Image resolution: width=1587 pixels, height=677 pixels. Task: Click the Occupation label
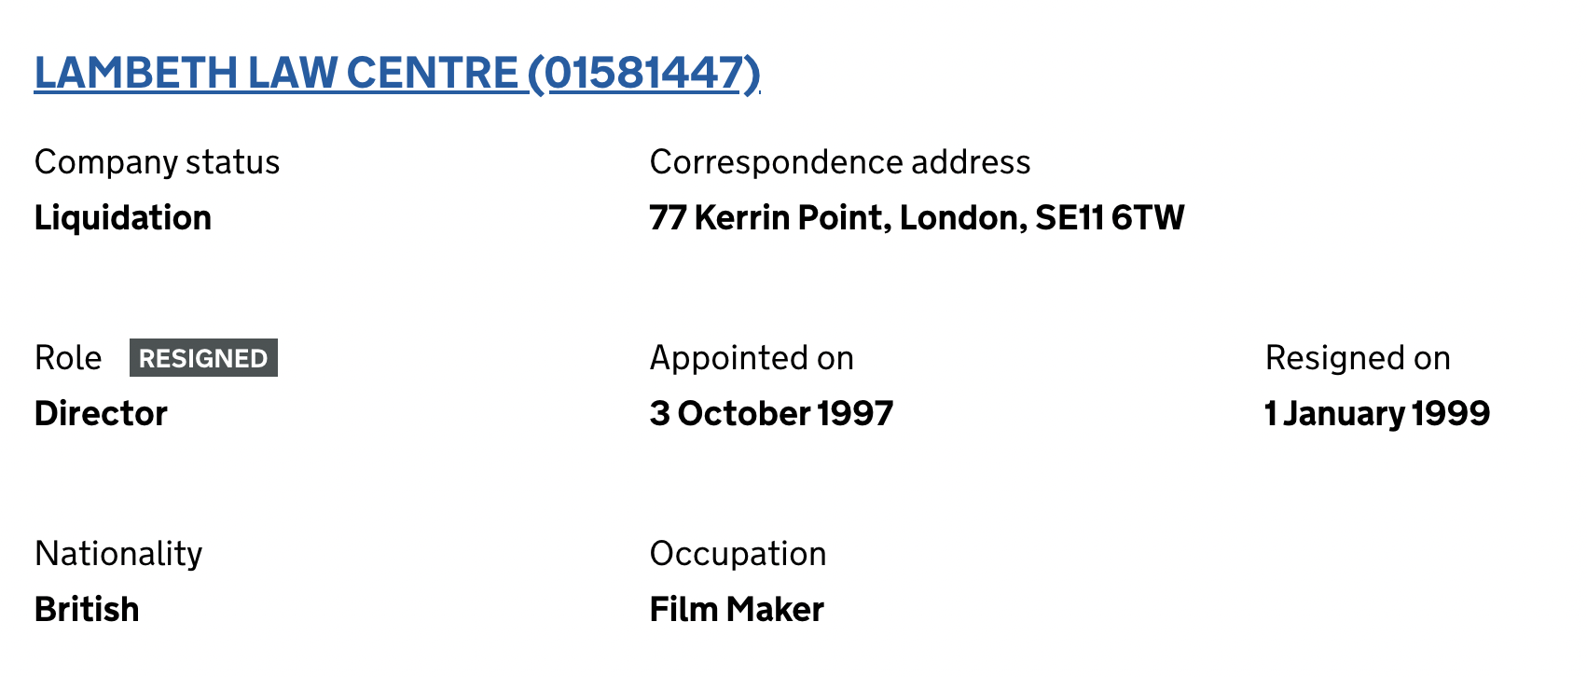pyautogui.click(x=738, y=554)
